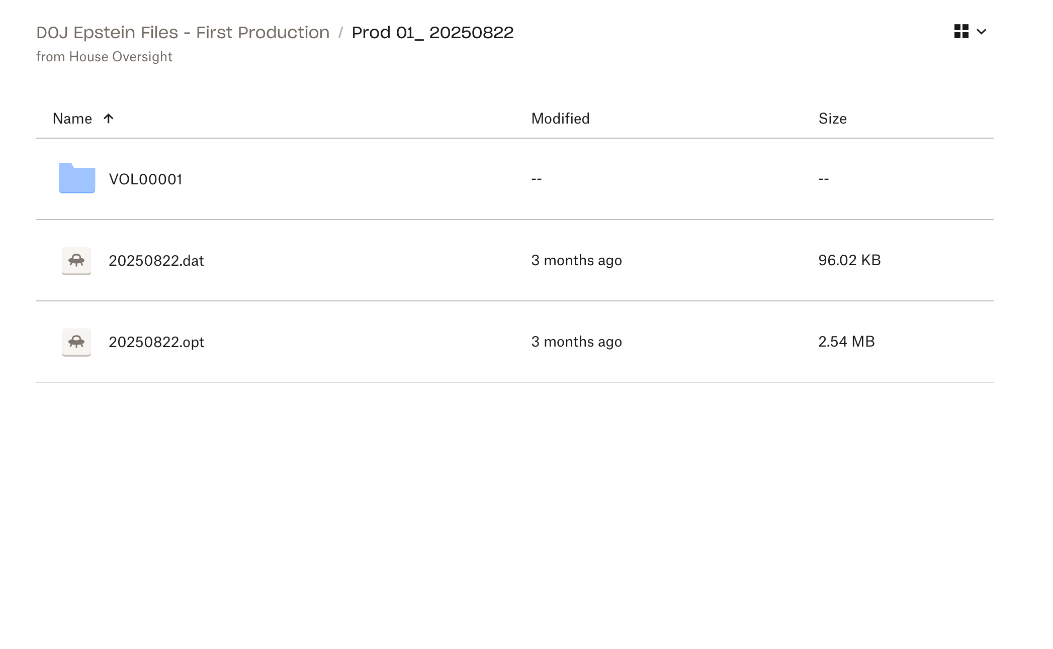
Task: Open the 20250822.opt file name
Action: coord(156,342)
